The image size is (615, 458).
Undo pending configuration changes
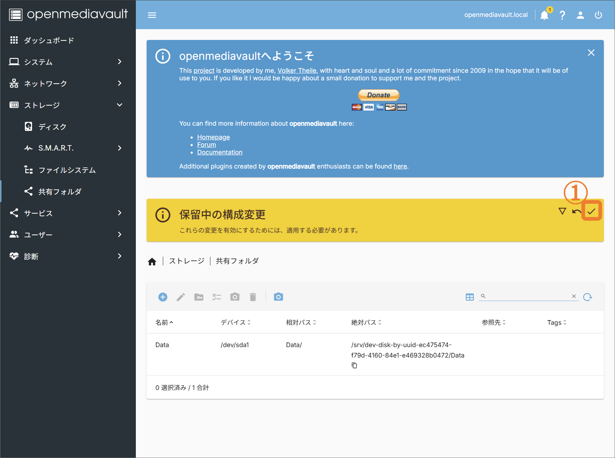click(576, 211)
